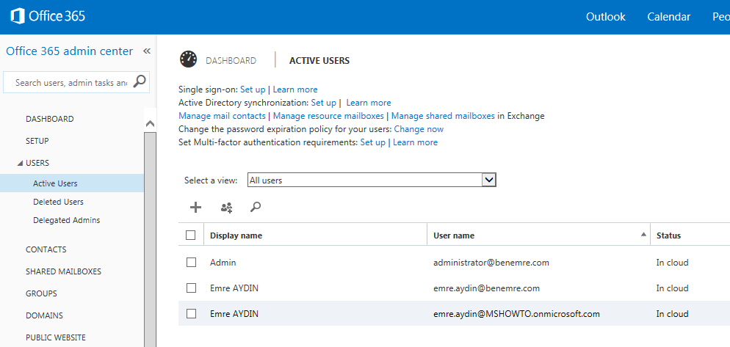Image resolution: width=730 pixels, height=347 pixels.
Task: Add a new user with plus icon
Action: coord(196,208)
